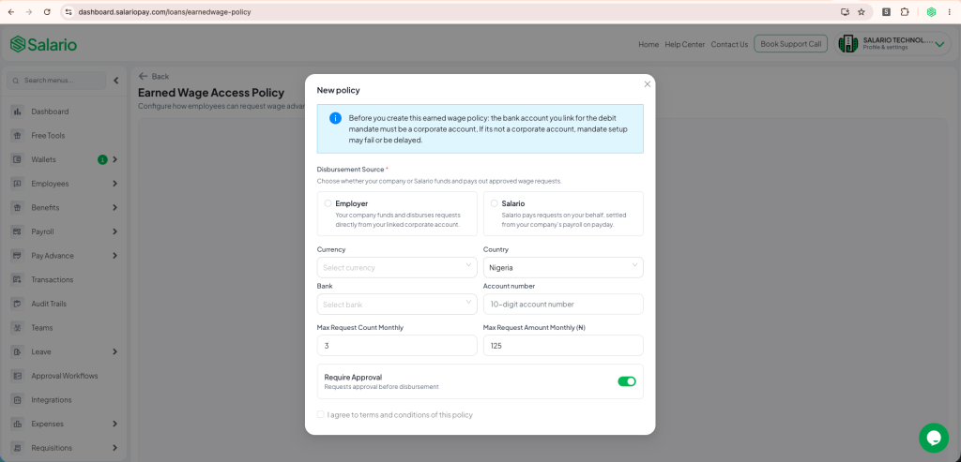Close the New policy dialog
This screenshot has height=462, width=961.
click(x=648, y=84)
